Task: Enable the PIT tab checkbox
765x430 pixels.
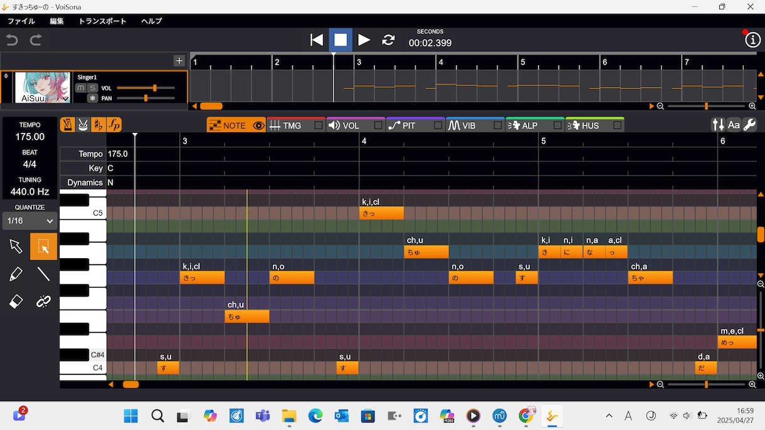Action: (x=438, y=125)
